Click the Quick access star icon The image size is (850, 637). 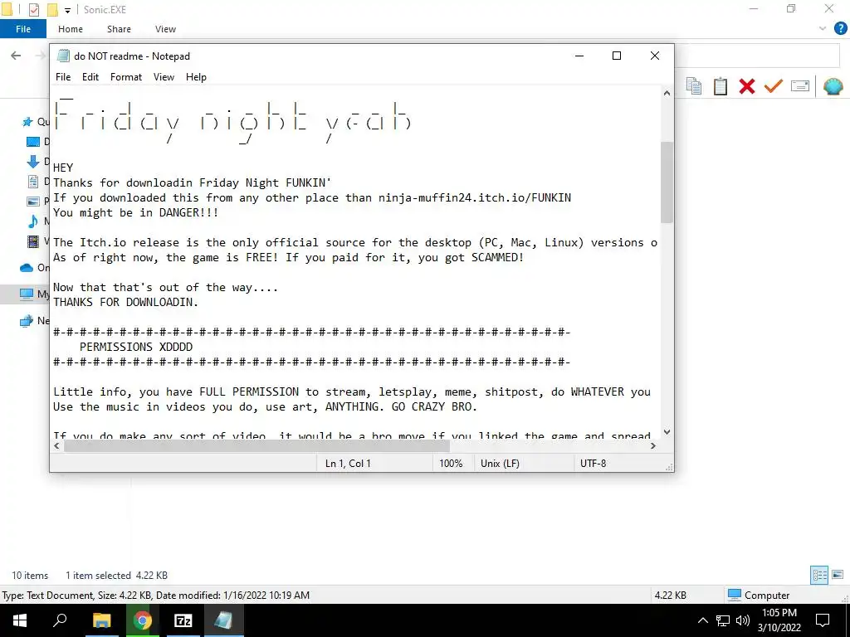click(27, 122)
